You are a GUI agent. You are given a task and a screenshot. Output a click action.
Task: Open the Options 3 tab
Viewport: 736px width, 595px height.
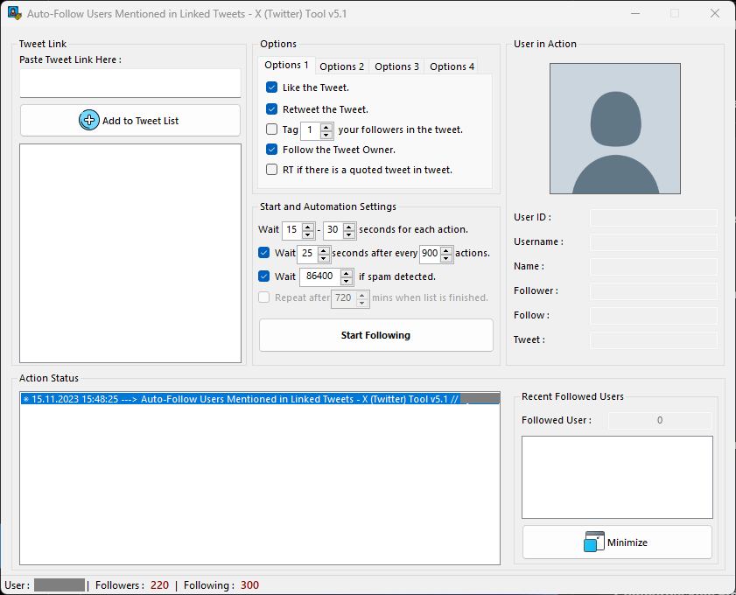pyautogui.click(x=396, y=66)
